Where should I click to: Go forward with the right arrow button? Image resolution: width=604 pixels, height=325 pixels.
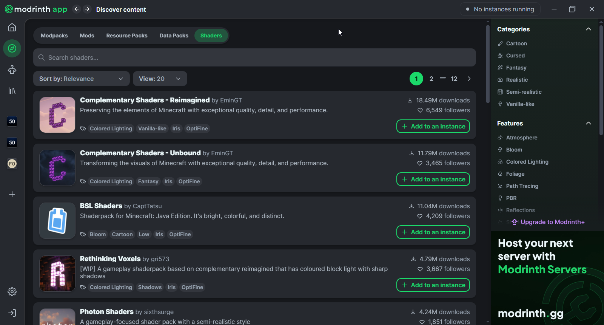[x=87, y=9]
